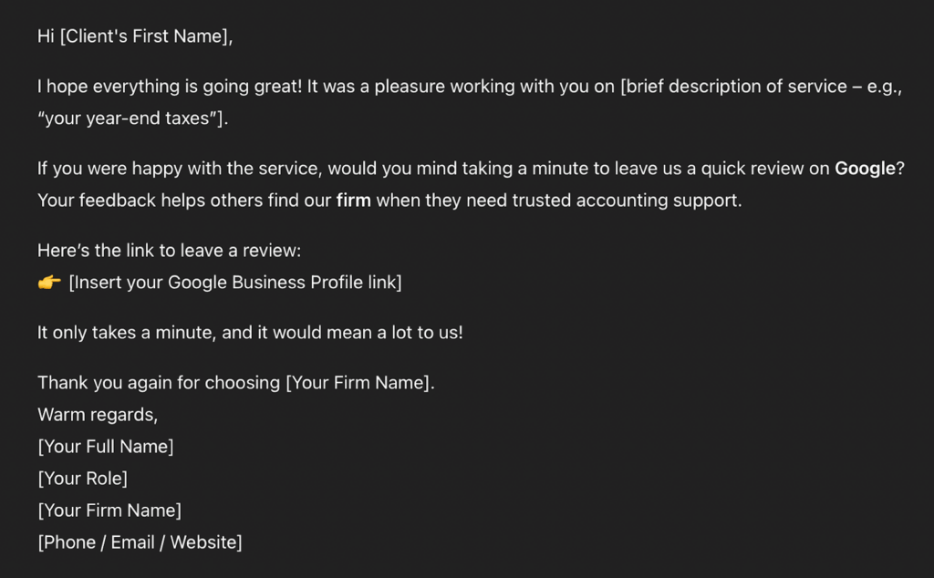Click the [Your Role] placeholder line
Image resolution: width=934 pixels, height=578 pixels.
[x=82, y=479]
